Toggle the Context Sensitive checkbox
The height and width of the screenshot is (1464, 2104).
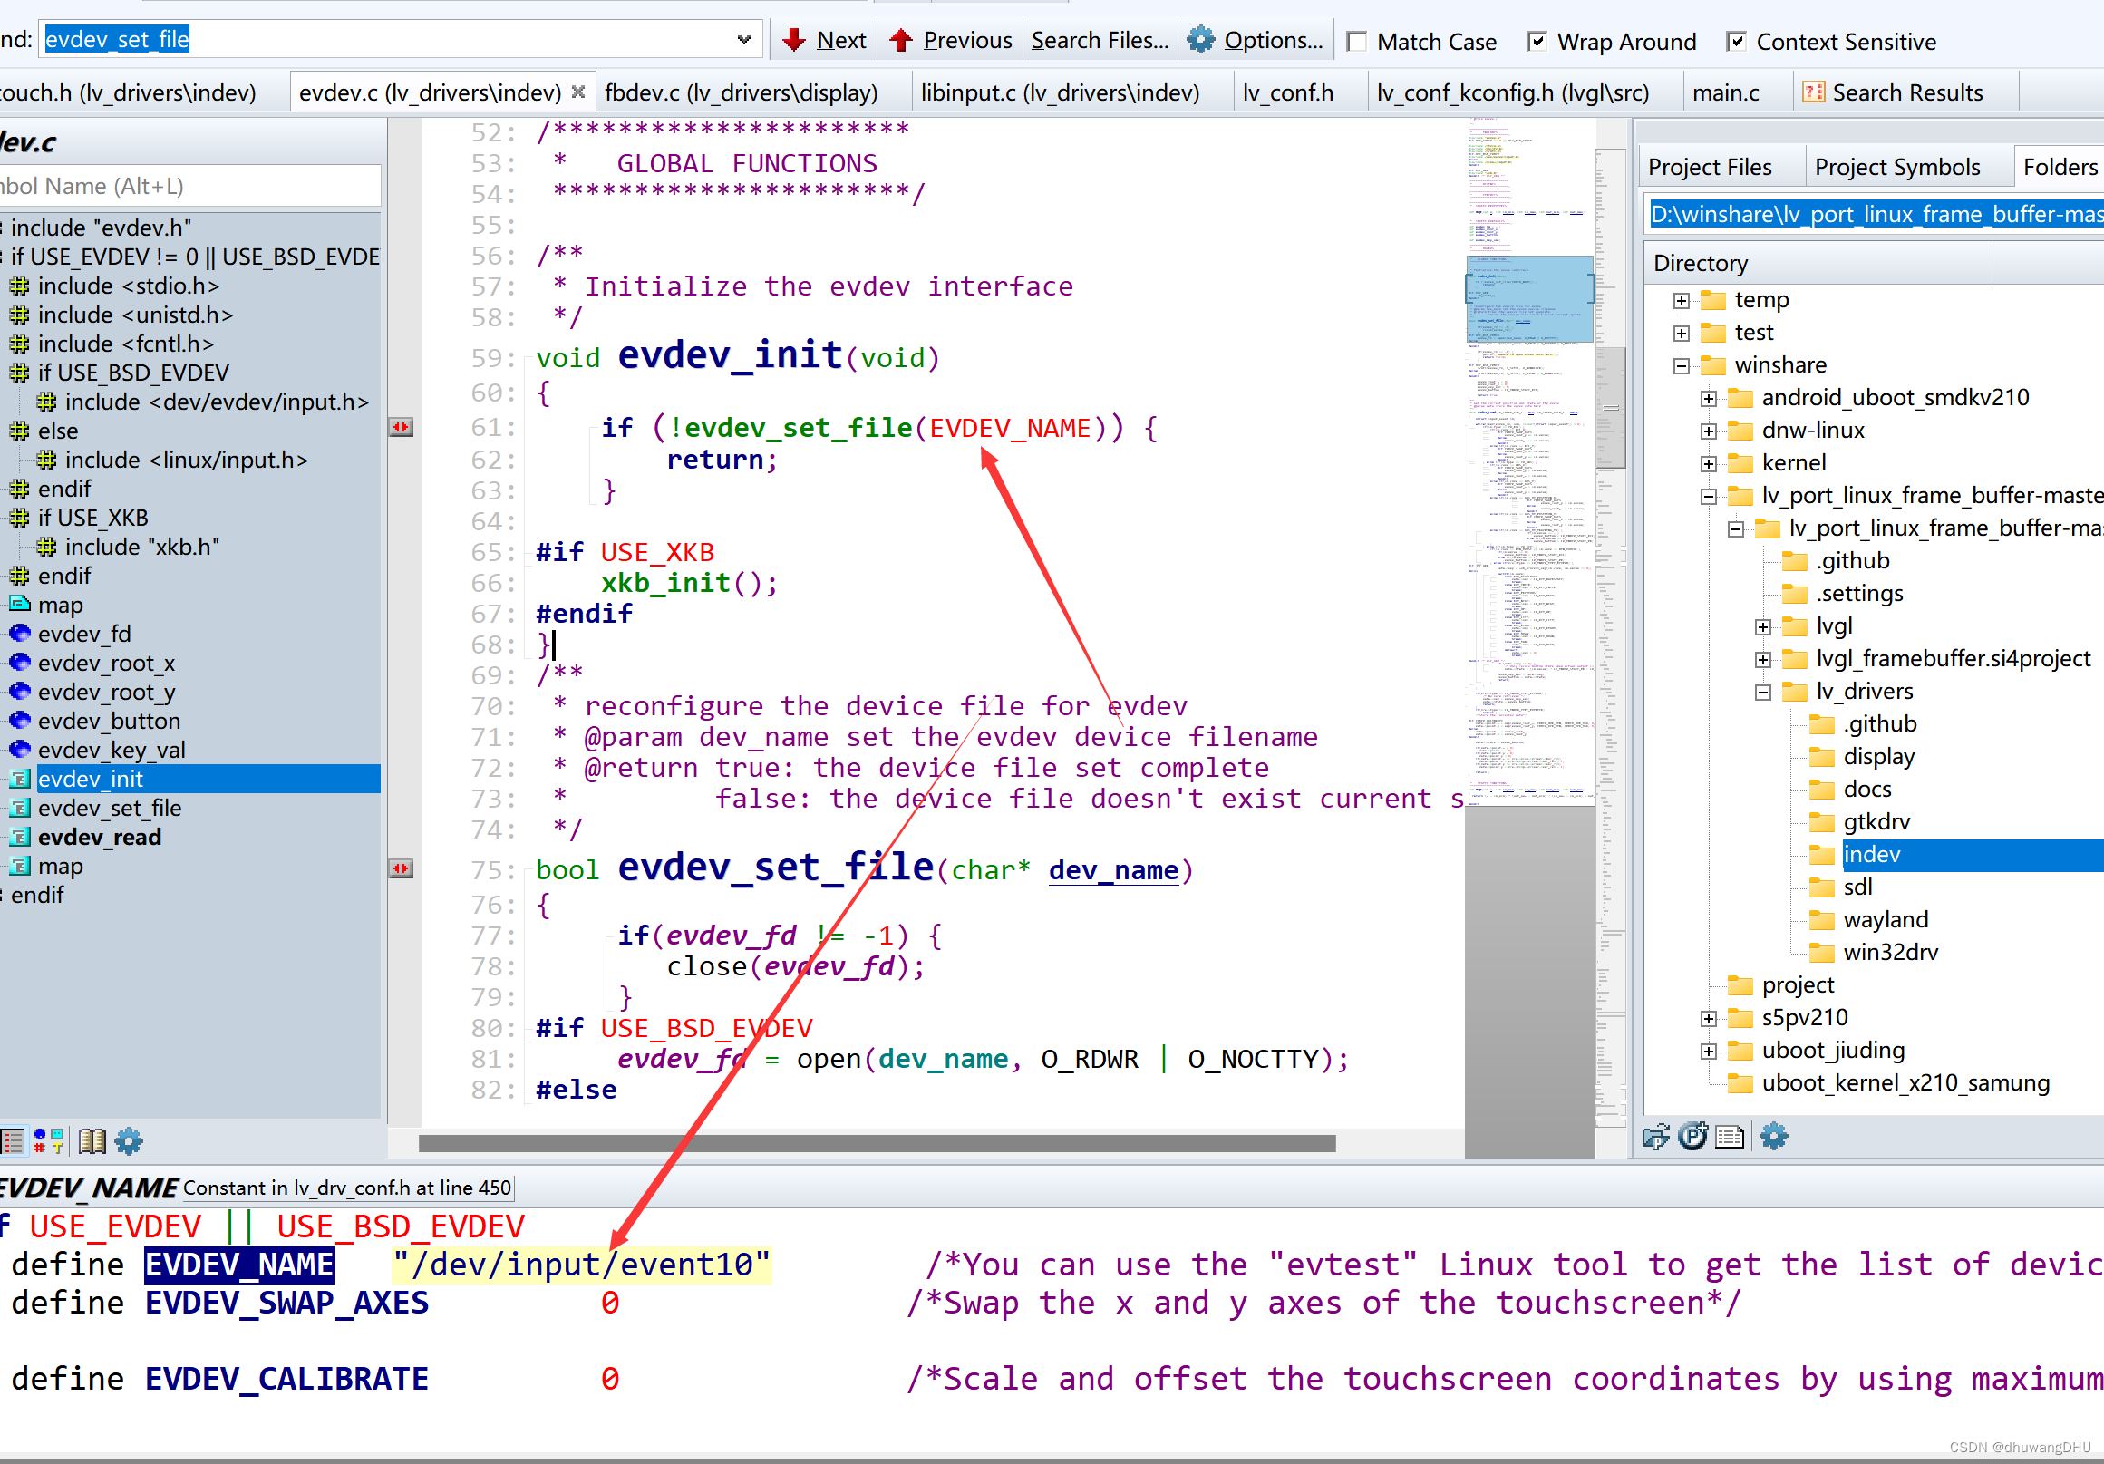point(1737,41)
